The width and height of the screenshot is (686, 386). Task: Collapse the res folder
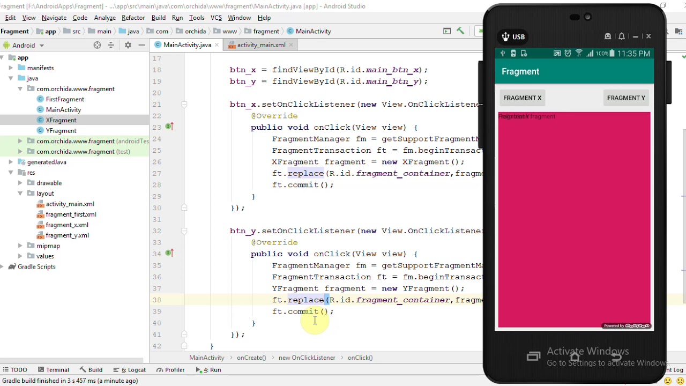tap(11, 173)
